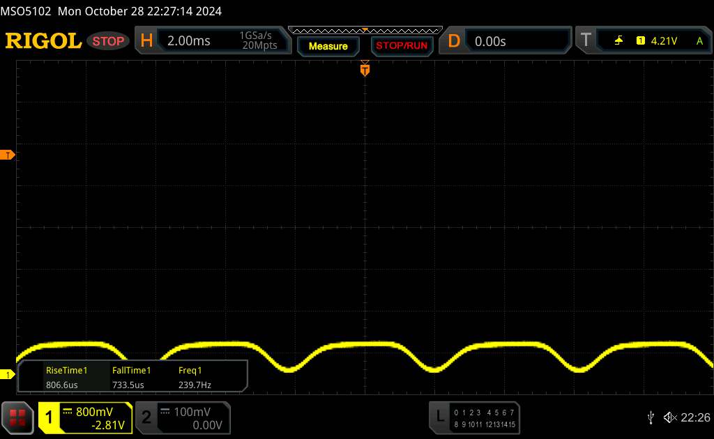
Task: Click the rising edge trigger type icon
Action: point(618,41)
